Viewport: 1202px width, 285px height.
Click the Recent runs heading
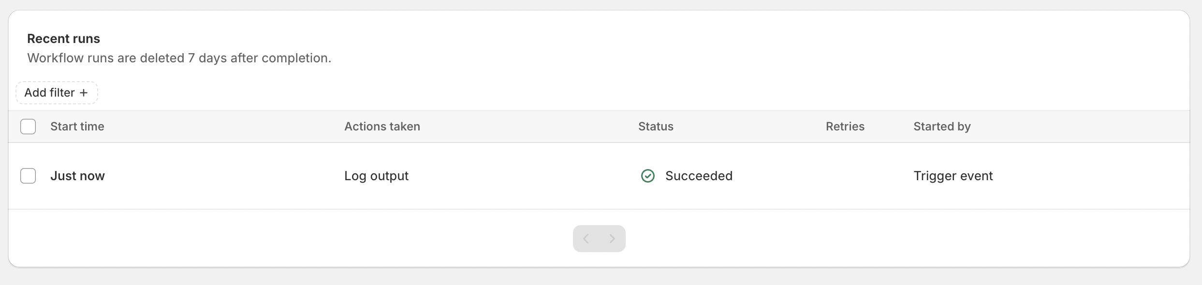63,39
